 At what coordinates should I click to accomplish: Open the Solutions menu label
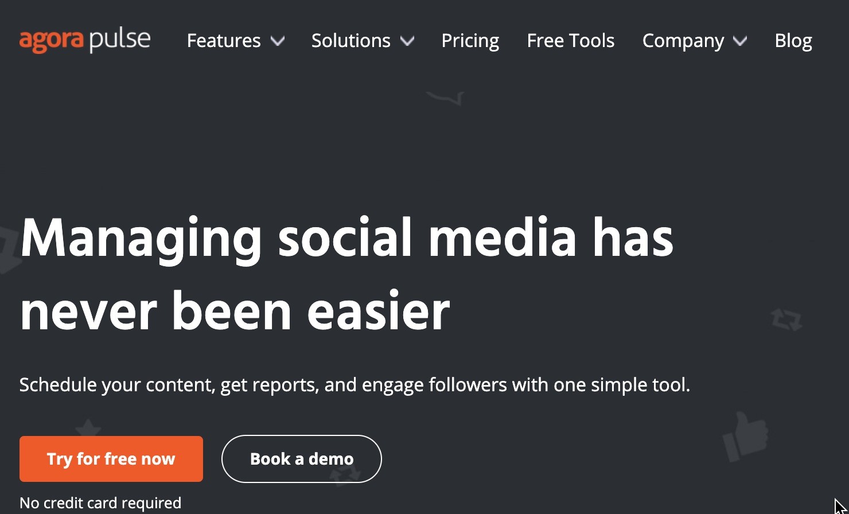tap(350, 41)
